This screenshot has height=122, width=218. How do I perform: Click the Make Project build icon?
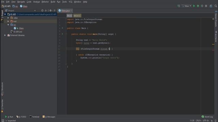(x=178, y=6)
